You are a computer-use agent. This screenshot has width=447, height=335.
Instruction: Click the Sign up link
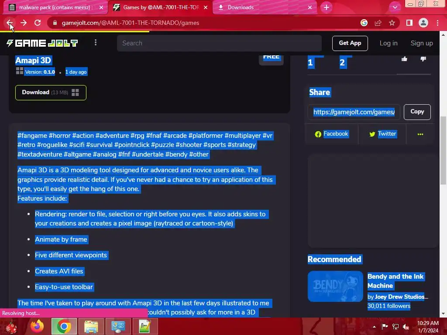pos(422,43)
